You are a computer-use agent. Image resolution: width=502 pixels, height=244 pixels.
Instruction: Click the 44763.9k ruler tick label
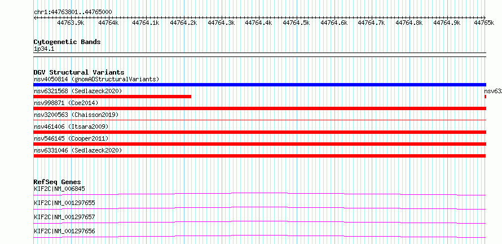[x=71, y=23]
